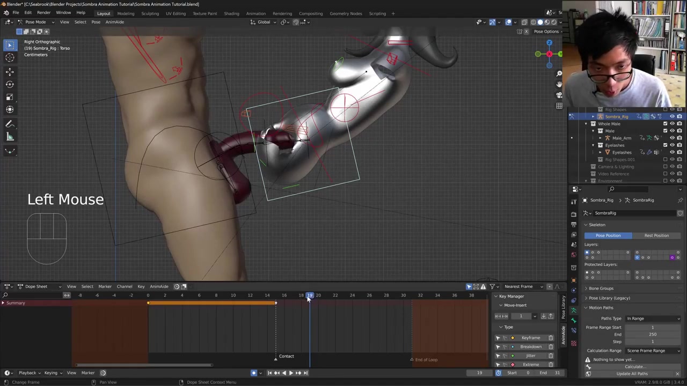This screenshot has width=687, height=386.
Task: Select the 3D Cursor tool
Action: coord(10,58)
